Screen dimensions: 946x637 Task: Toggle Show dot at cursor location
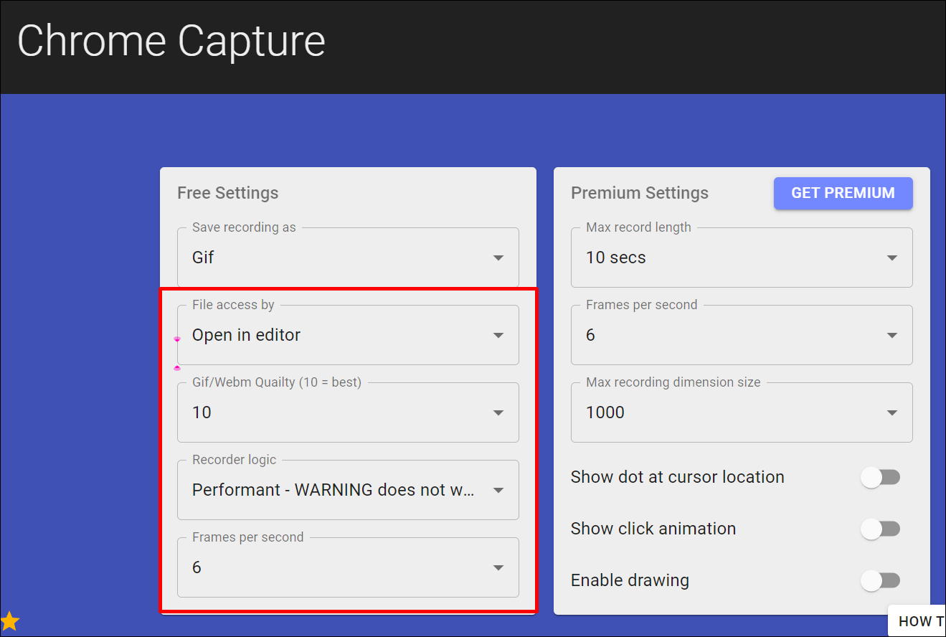[880, 477]
